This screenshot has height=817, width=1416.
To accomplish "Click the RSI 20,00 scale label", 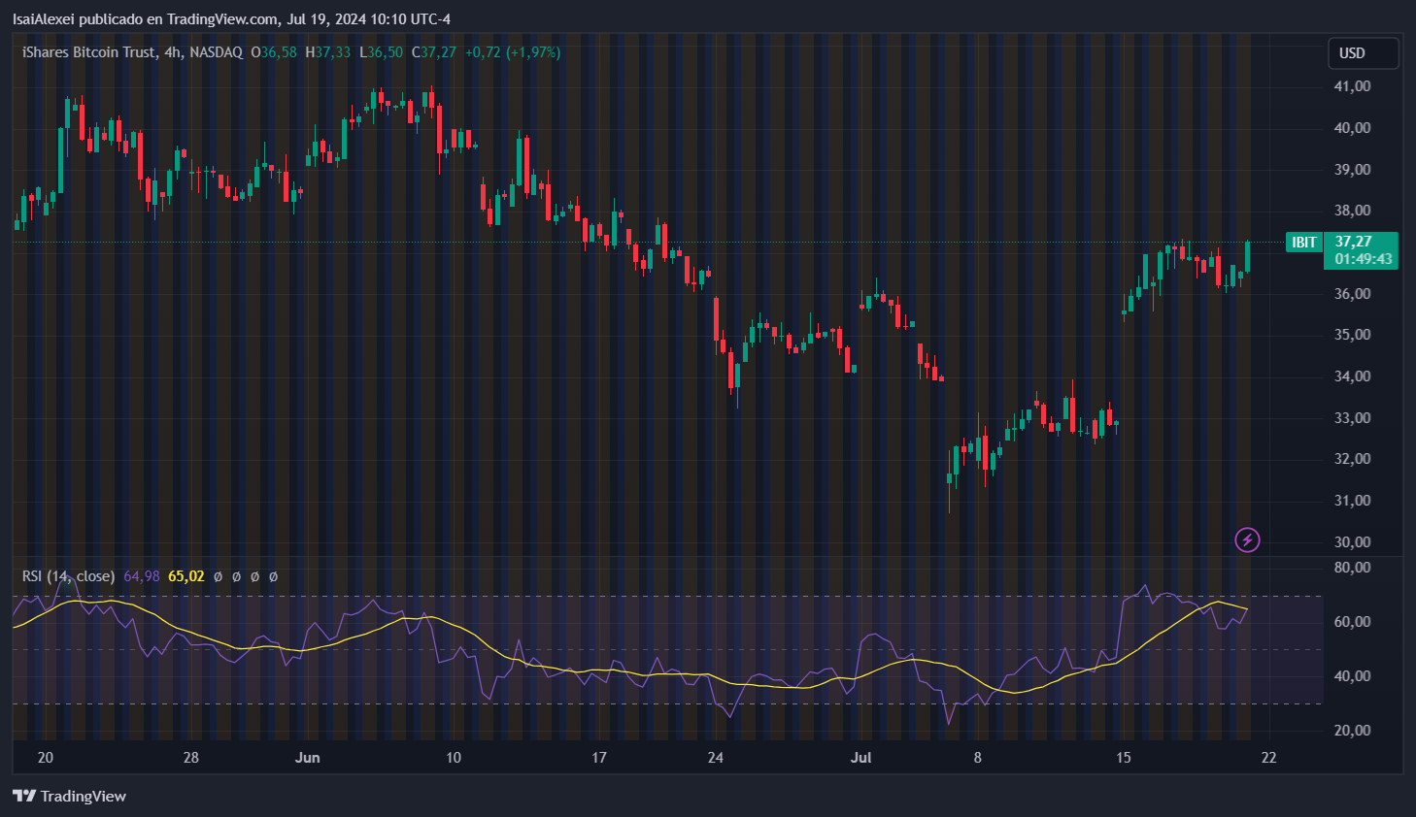I will tap(1352, 731).
